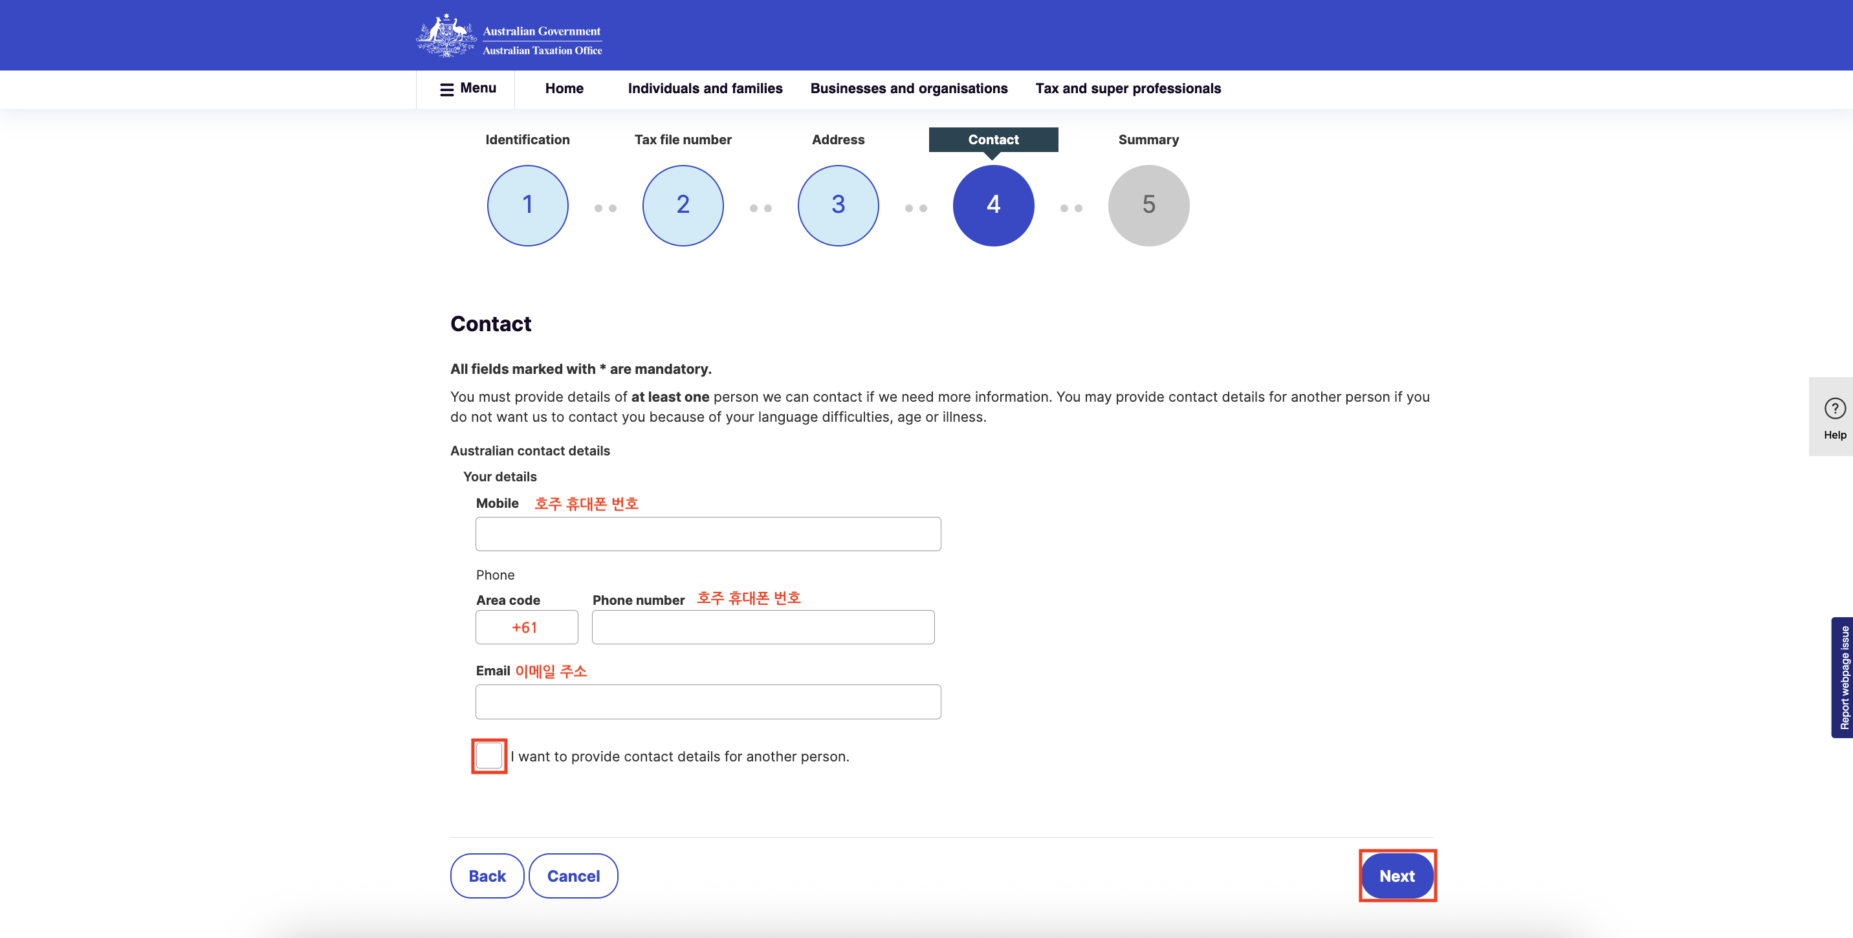The image size is (1853, 938).
Task: Go to Home in navigation bar
Action: coord(564,89)
